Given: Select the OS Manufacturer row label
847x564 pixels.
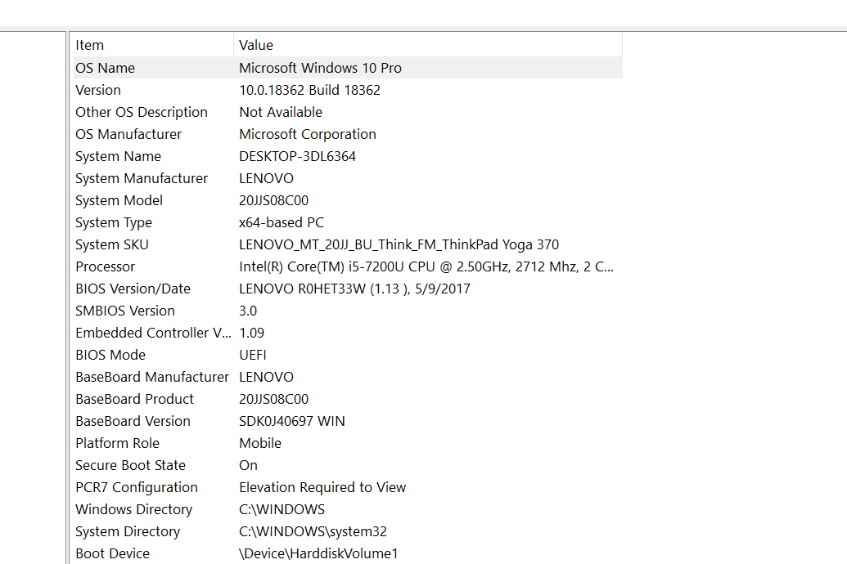Looking at the screenshot, I should pos(128,134).
